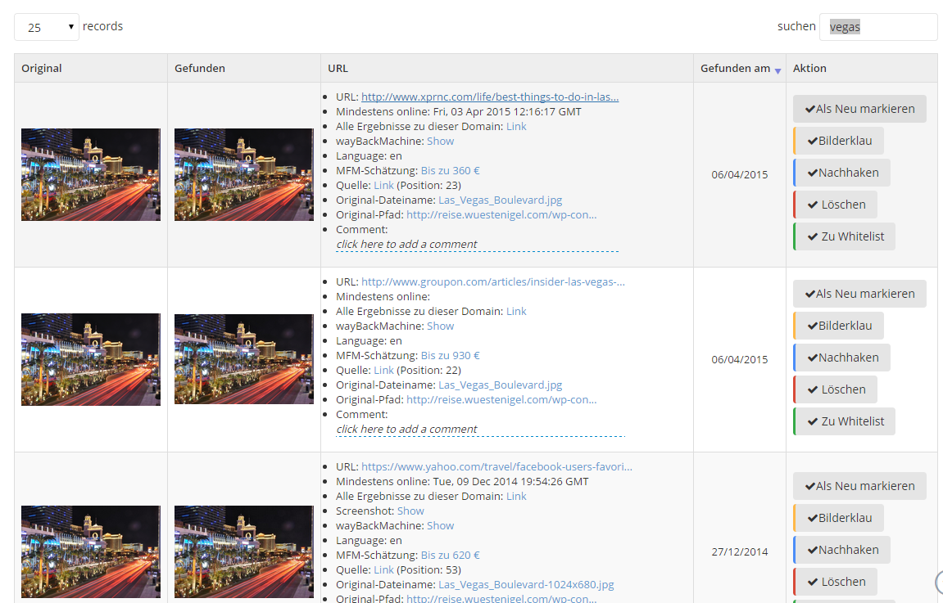943x603 pixels.
Task: Click Löschen for the groupon row
Action: coord(835,389)
